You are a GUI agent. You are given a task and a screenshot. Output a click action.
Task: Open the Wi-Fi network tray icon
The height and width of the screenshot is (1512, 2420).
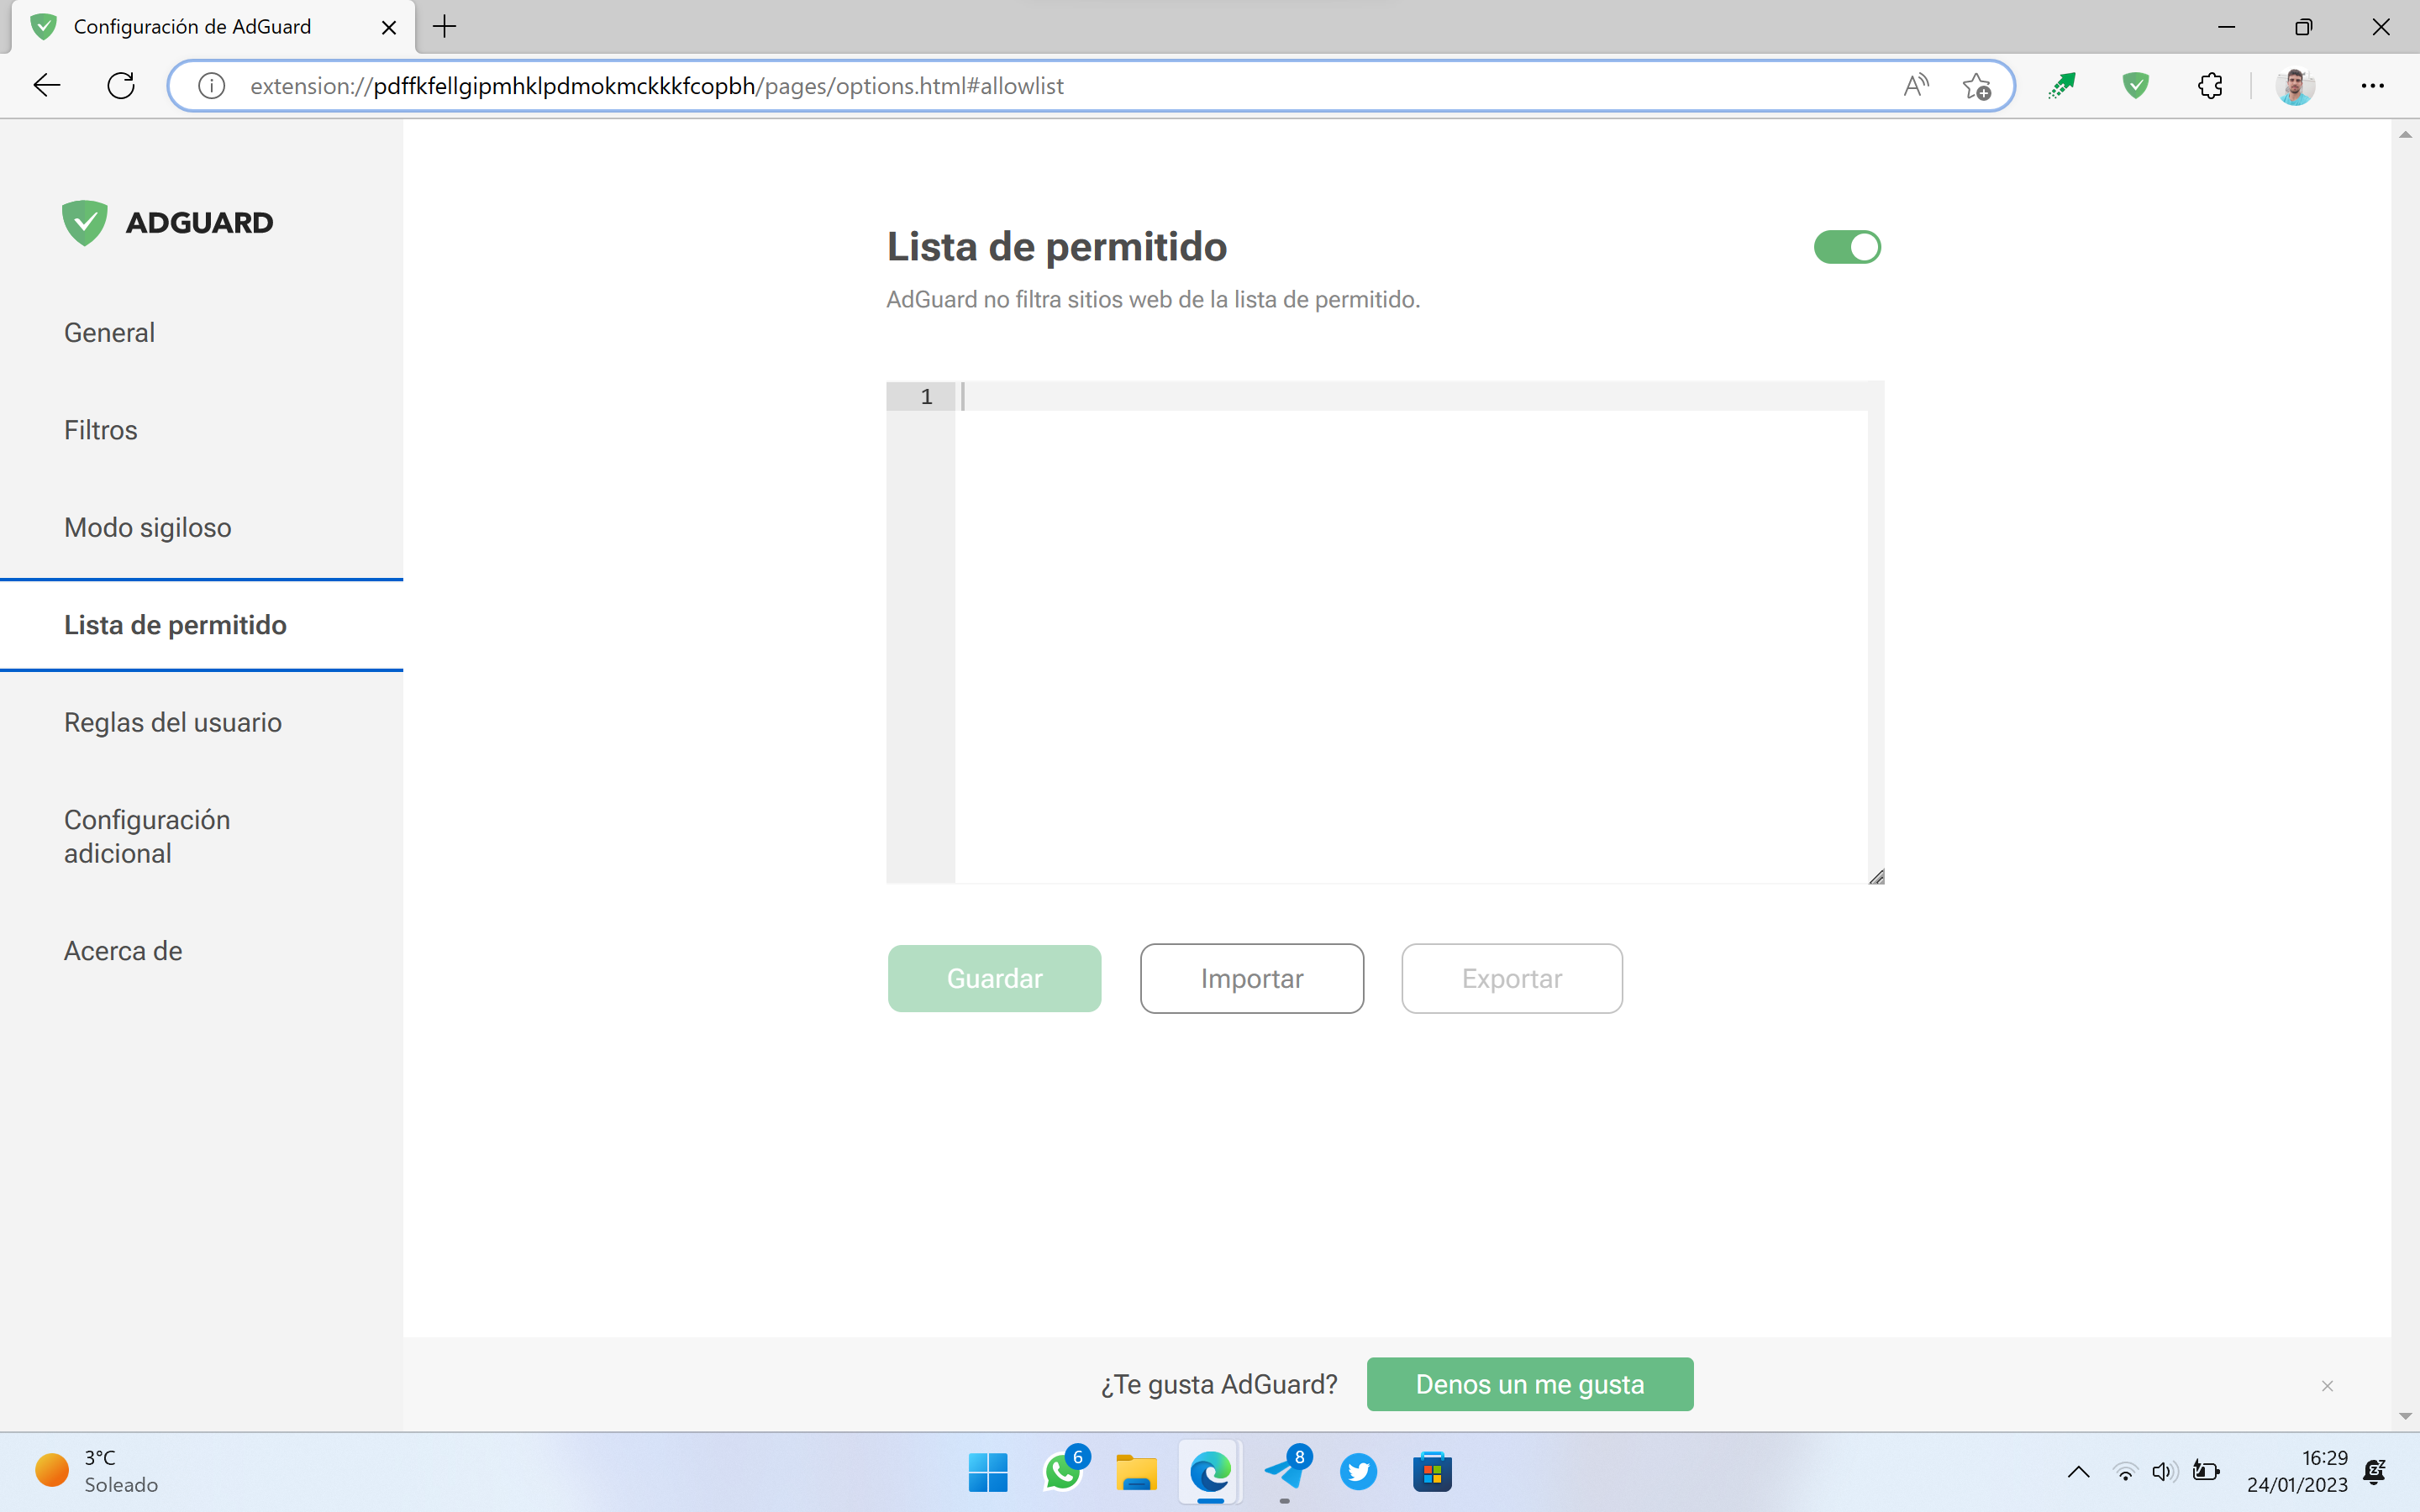(x=2125, y=1471)
